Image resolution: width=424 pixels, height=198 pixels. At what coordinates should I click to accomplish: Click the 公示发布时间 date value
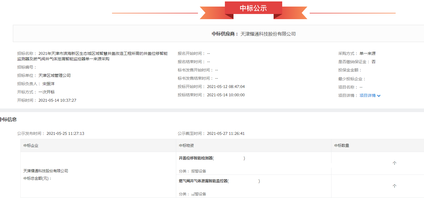[65, 133]
